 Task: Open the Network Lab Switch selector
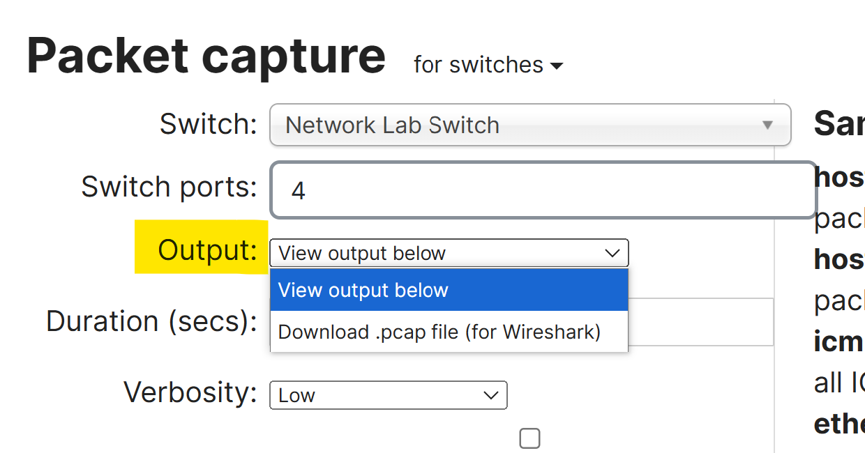point(530,125)
